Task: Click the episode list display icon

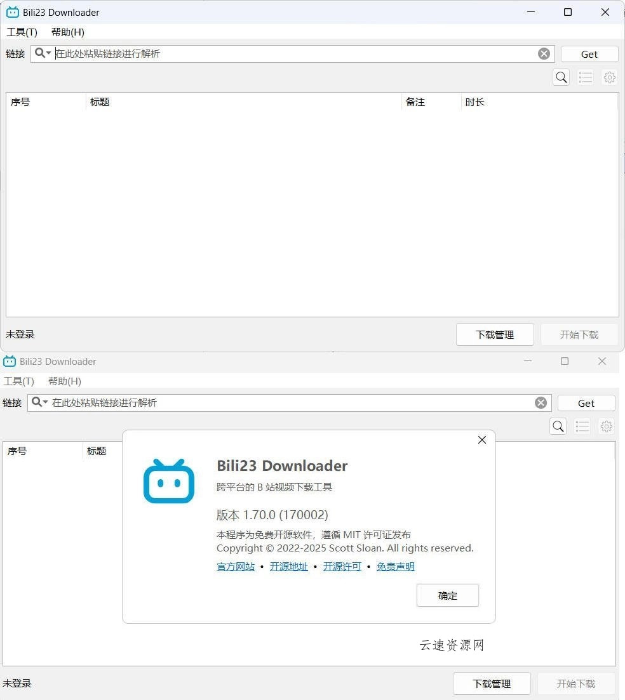Action: pos(585,77)
